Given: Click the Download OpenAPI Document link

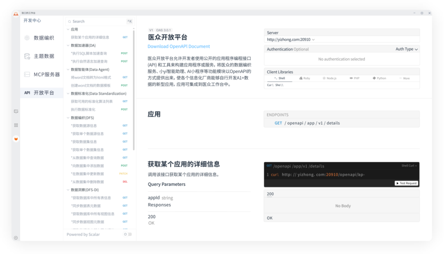Looking at the screenshot, I should (x=179, y=46).
